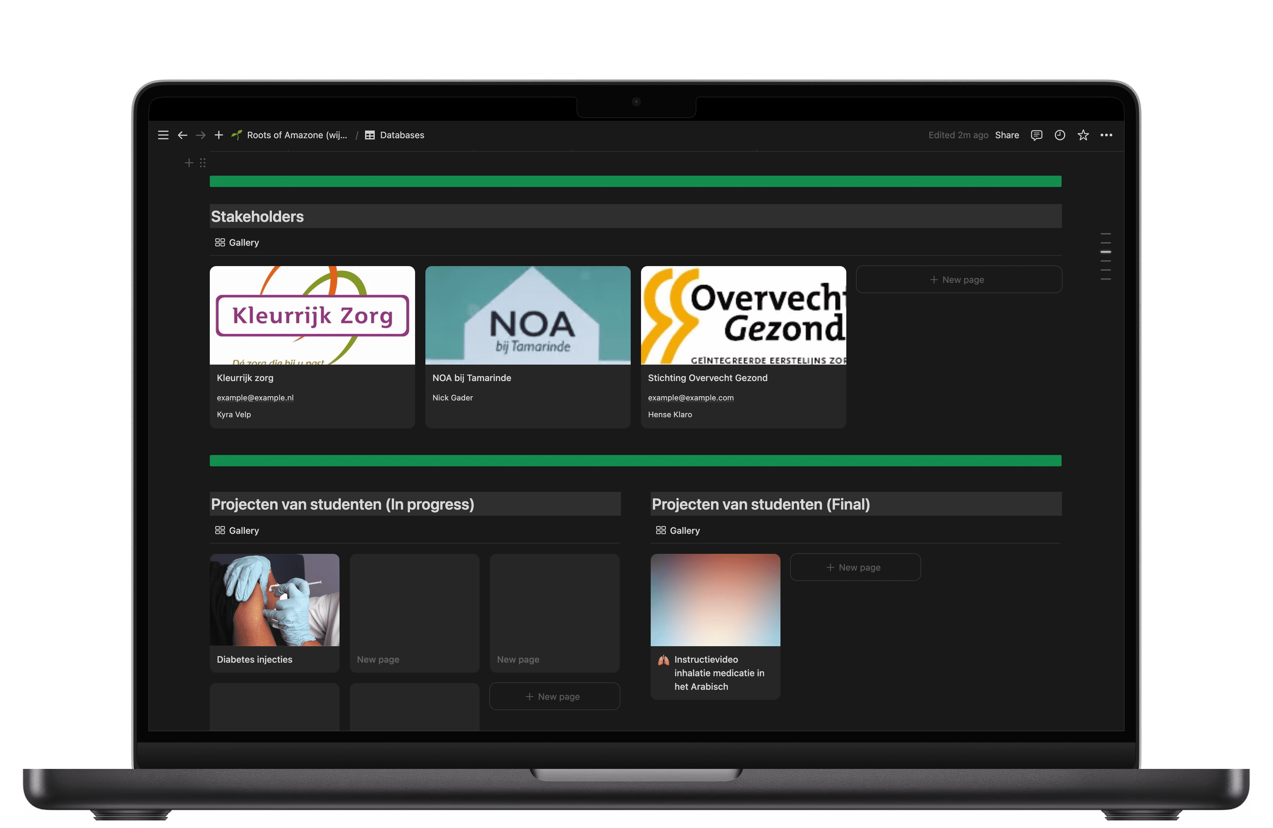Add a block with the plus handle
The width and height of the screenshot is (1273, 828).
[189, 163]
